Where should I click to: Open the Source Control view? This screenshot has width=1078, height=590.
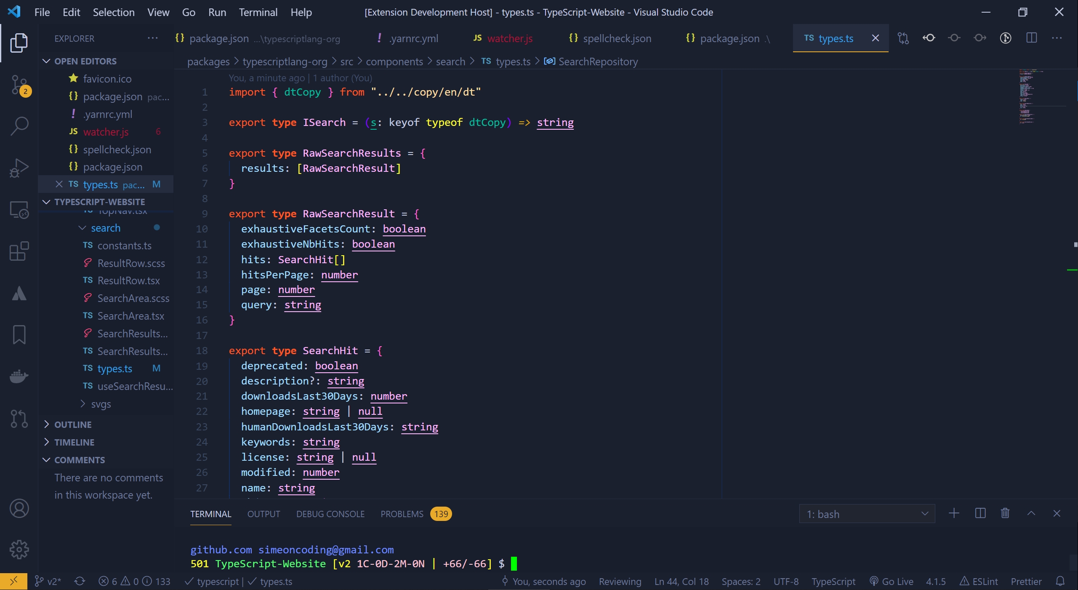tap(19, 85)
